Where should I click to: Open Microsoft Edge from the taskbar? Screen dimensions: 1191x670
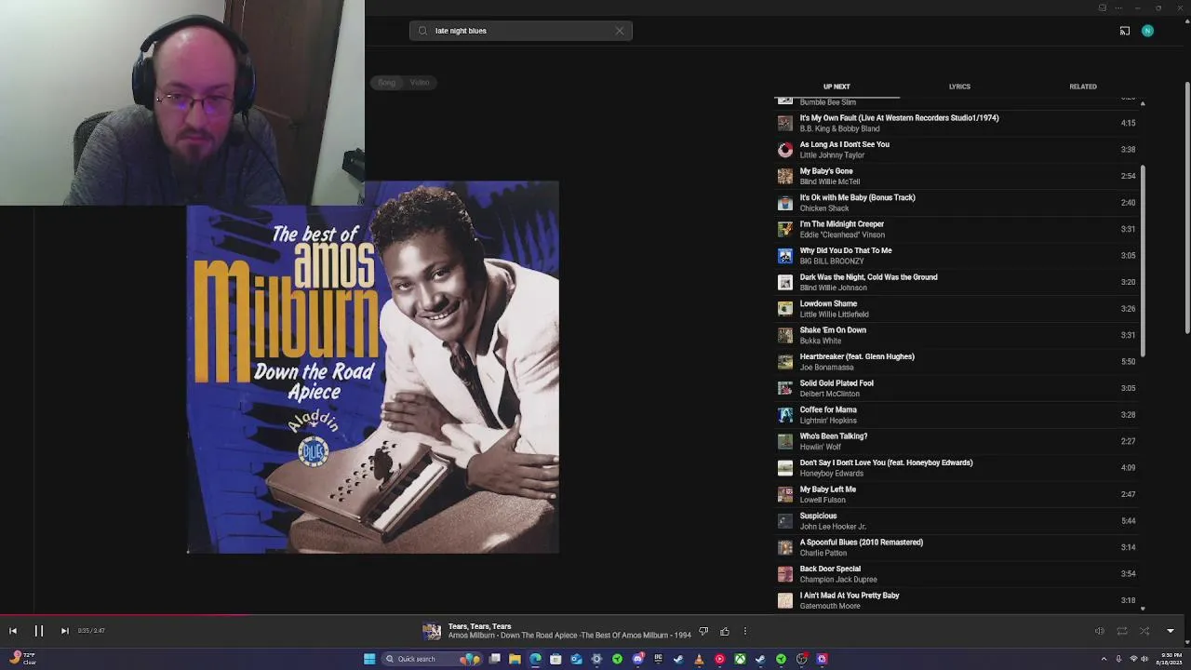point(535,659)
